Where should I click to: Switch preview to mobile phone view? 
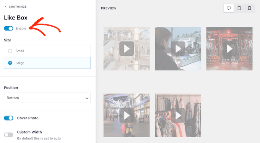(249, 8)
